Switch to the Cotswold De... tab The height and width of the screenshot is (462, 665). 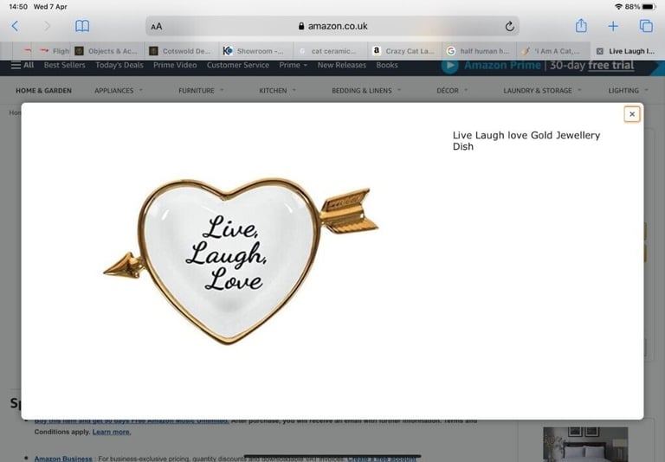182,51
